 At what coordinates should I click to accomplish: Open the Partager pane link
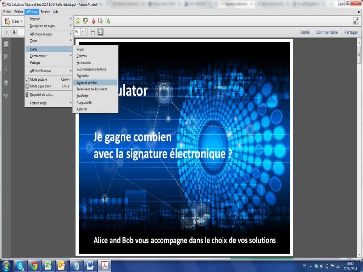[351, 32]
